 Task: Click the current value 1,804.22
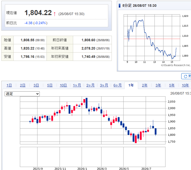pos(38,13)
